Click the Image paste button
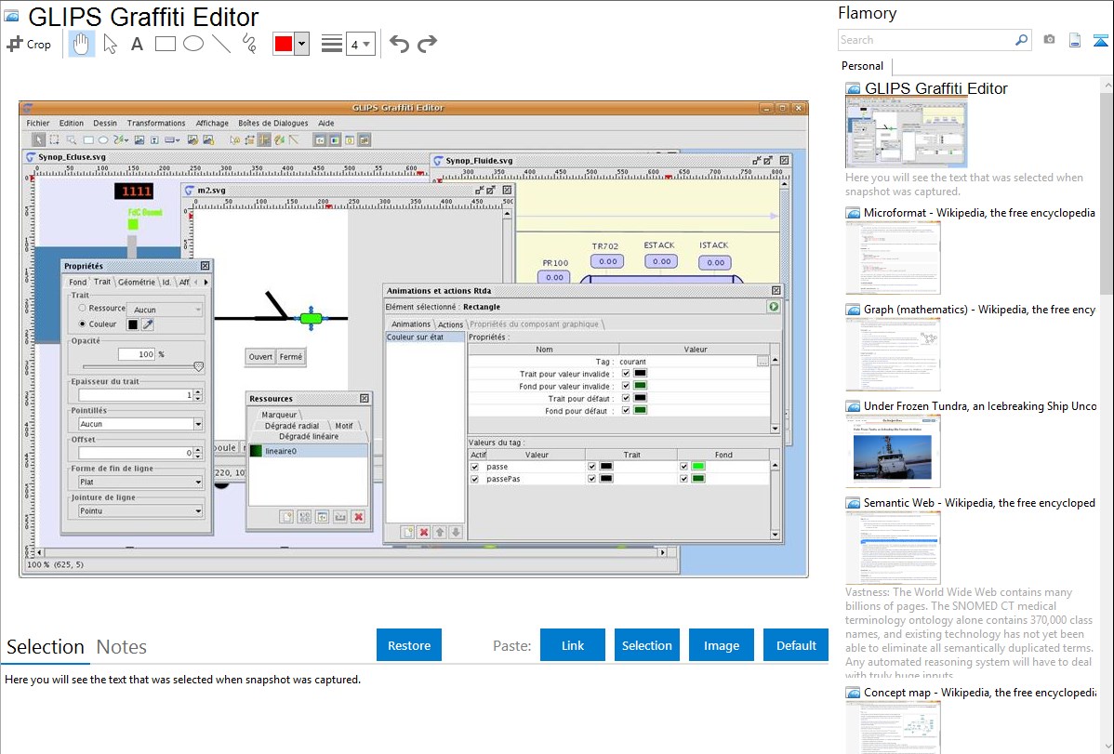This screenshot has height=754, width=1114. coord(721,645)
